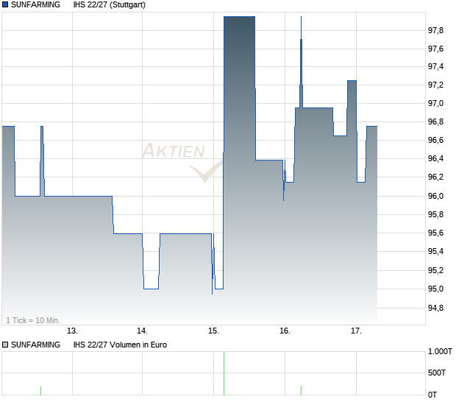Click the 500T volume axis label
This screenshot has height=402, width=456.
(x=437, y=373)
